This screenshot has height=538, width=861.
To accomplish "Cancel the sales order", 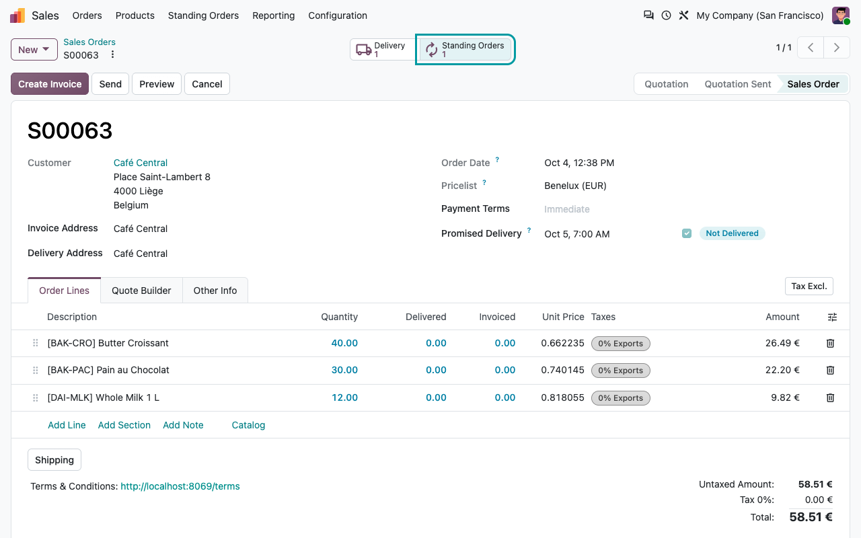I will click(x=207, y=84).
